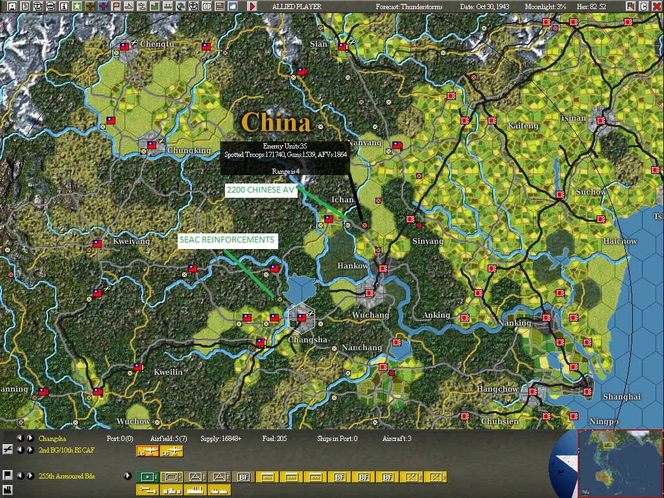Click the Airfield: 5(7) value
Screen dimensions: 664x498
(x=168, y=438)
